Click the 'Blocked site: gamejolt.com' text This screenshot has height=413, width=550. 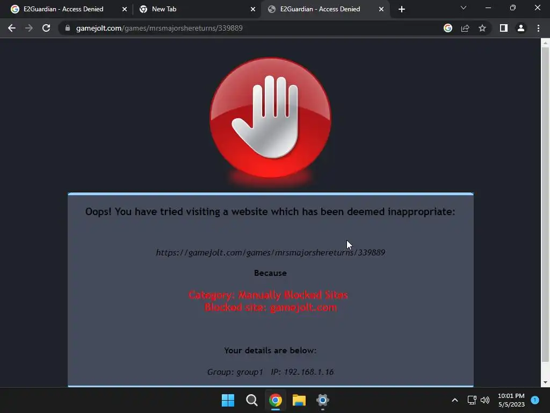click(x=271, y=307)
